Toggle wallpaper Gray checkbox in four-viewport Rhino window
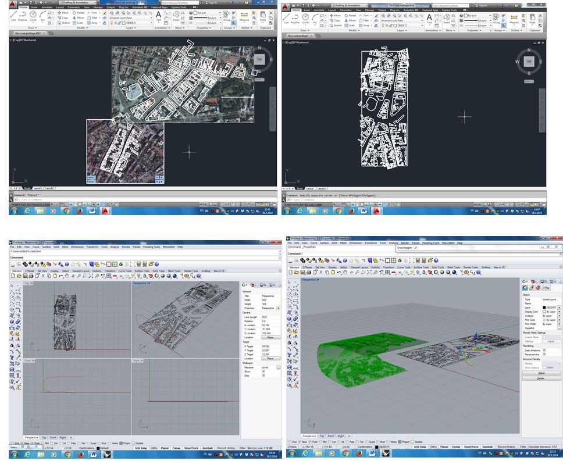The width and height of the screenshot is (563, 461). [x=263, y=376]
